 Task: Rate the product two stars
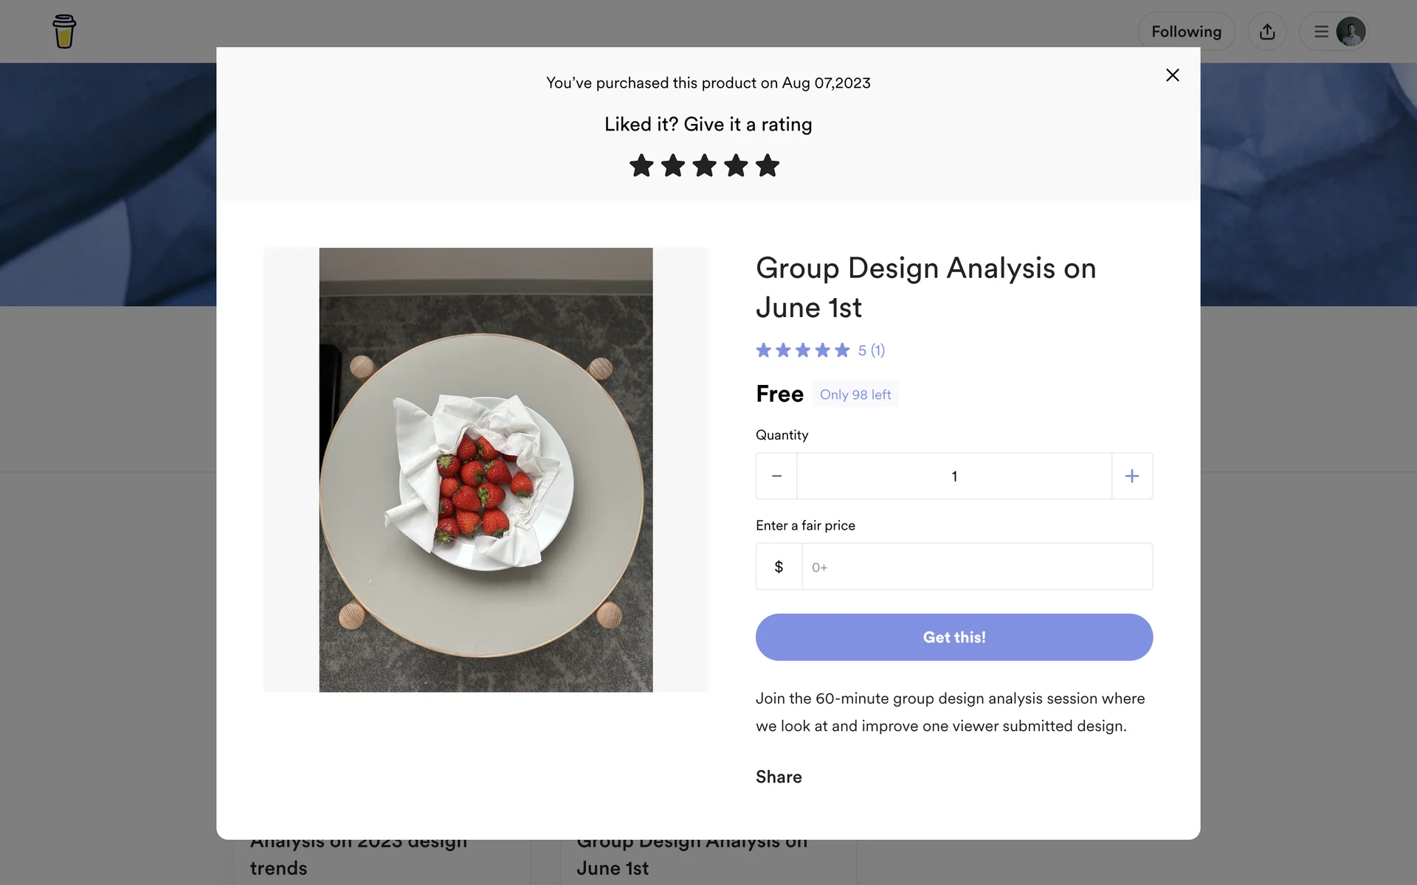coord(673,165)
